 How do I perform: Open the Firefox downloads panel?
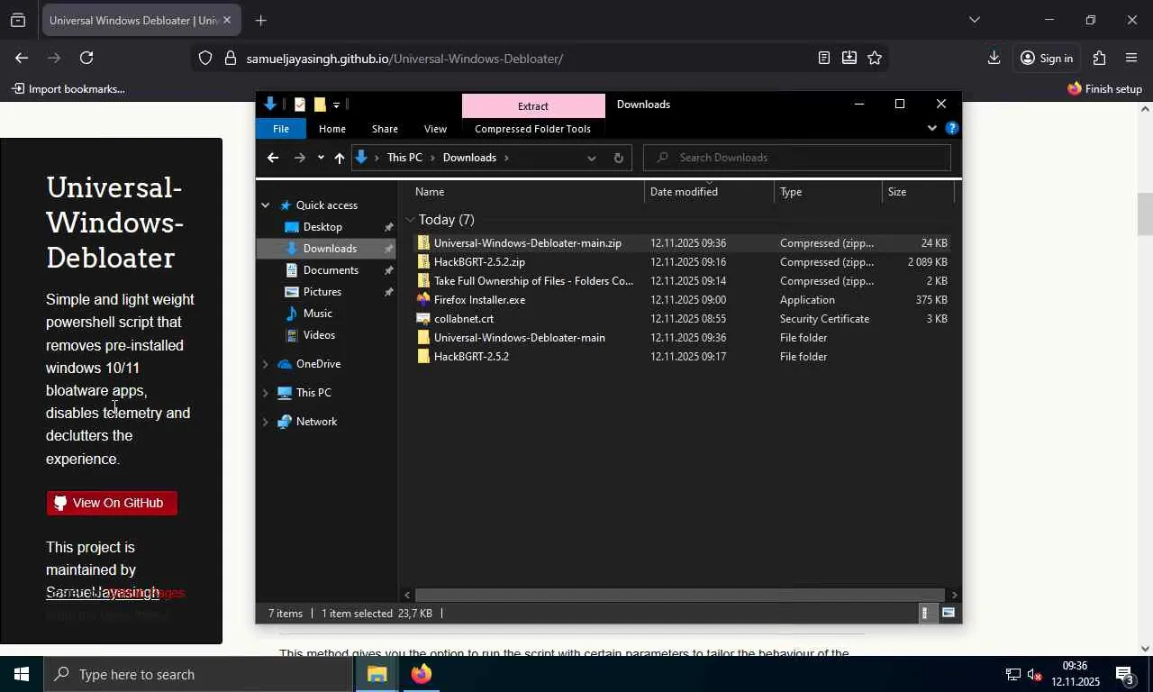(994, 58)
